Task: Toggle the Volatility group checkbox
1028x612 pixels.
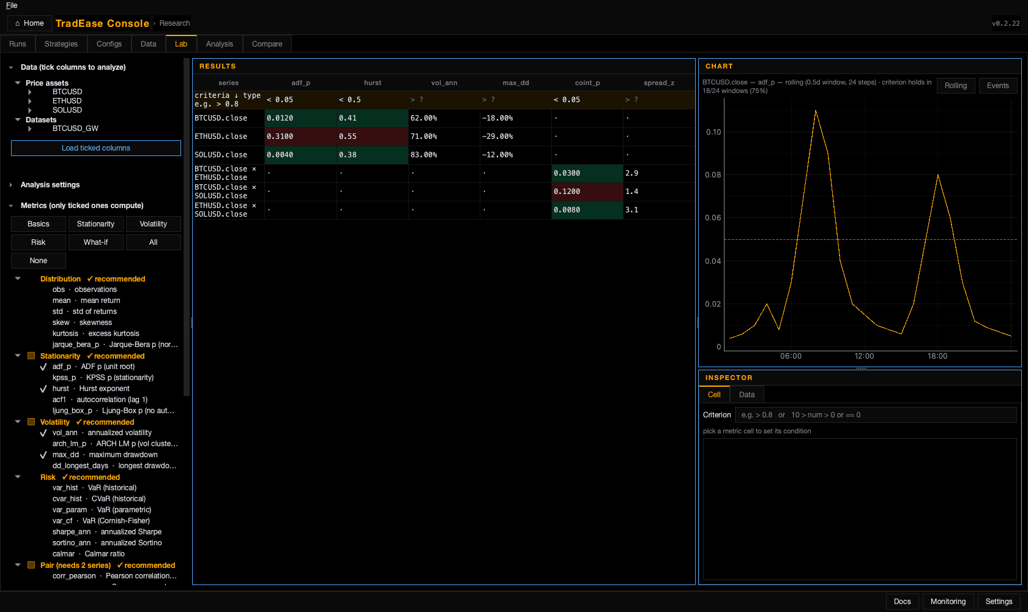Action: [x=31, y=422]
